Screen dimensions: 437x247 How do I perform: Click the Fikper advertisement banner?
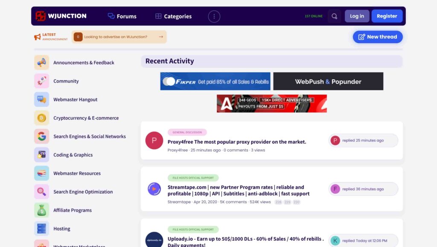point(215,81)
